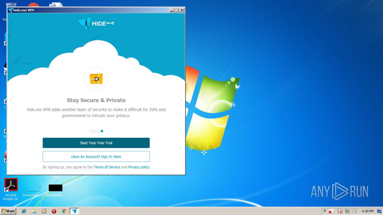Click hide.me VPN title bar app icon
This screenshot has width=383, height=215.
(10, 10)
